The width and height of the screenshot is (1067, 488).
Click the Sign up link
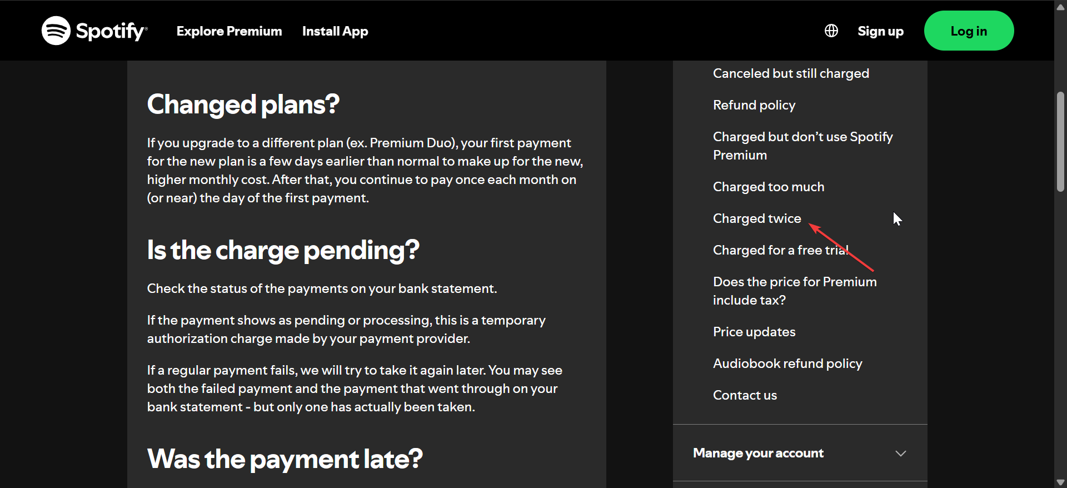[880, 31]
